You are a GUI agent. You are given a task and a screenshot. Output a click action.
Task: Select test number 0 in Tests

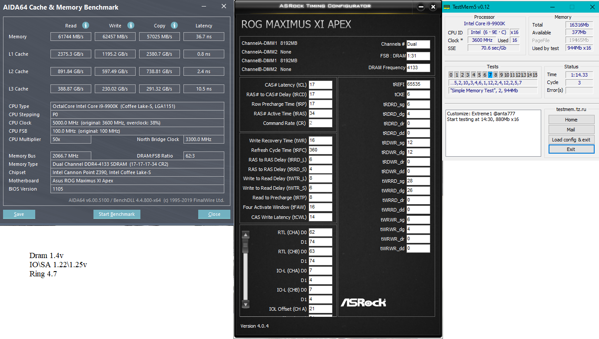(451, 75)
